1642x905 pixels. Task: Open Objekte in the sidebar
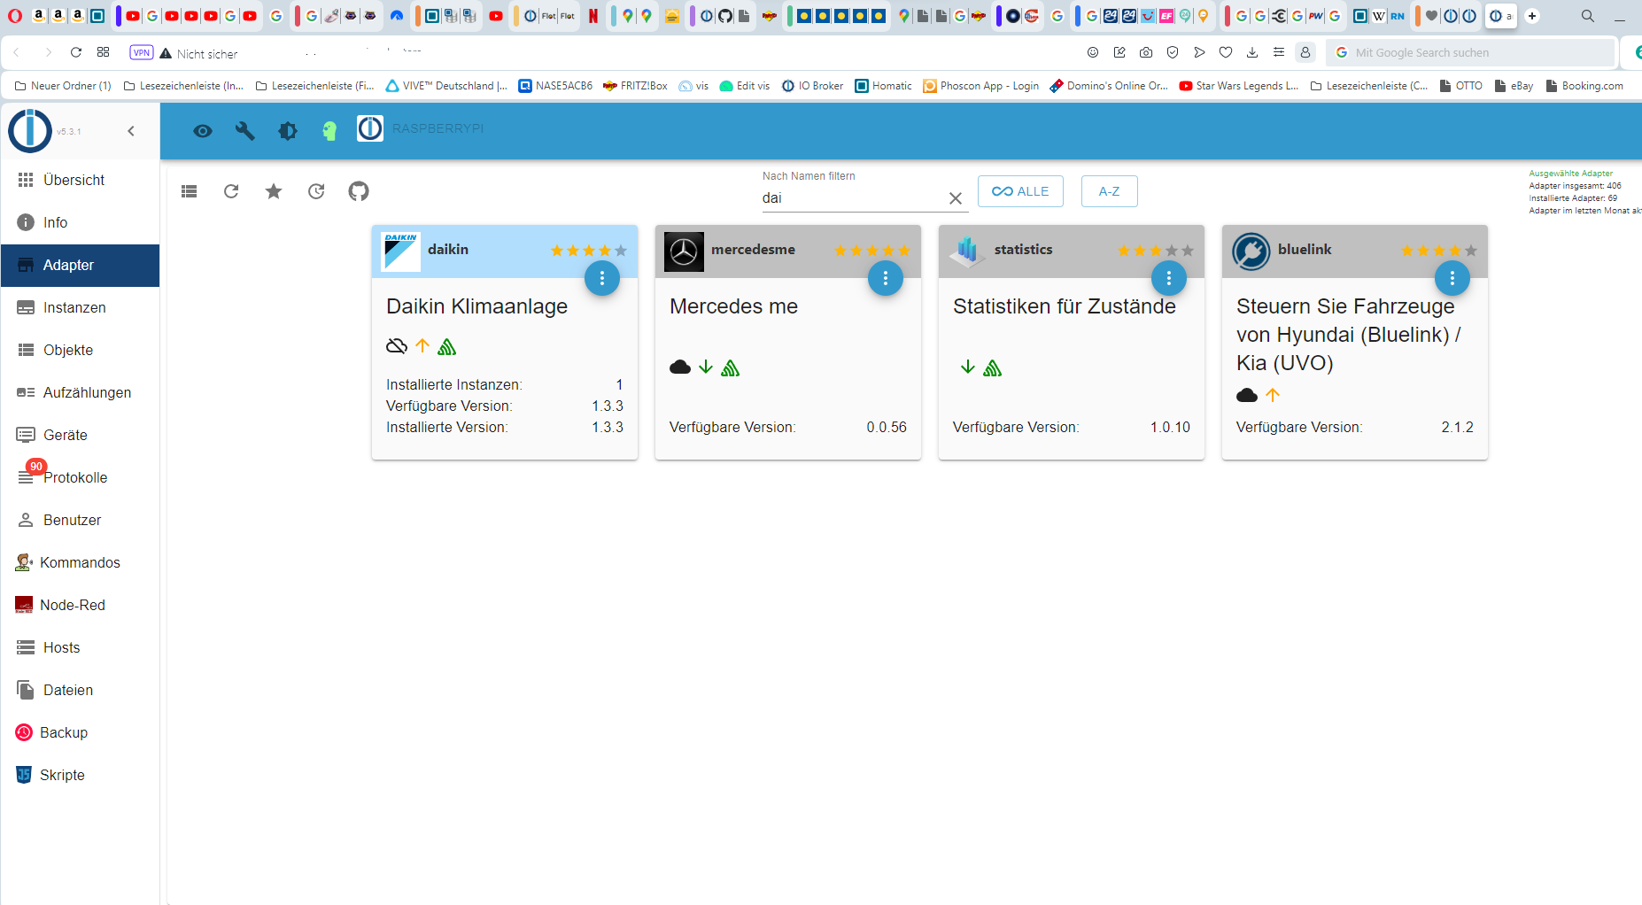[x=80, y=350]
